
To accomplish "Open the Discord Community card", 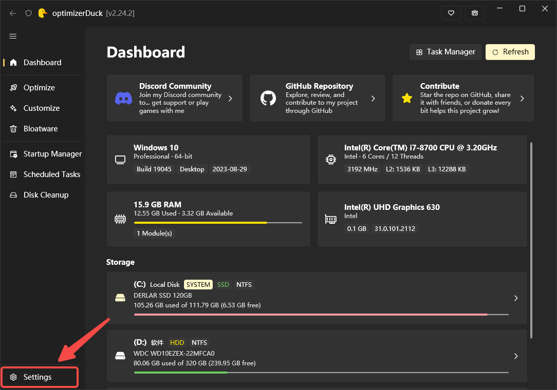I will click(174, 98).
